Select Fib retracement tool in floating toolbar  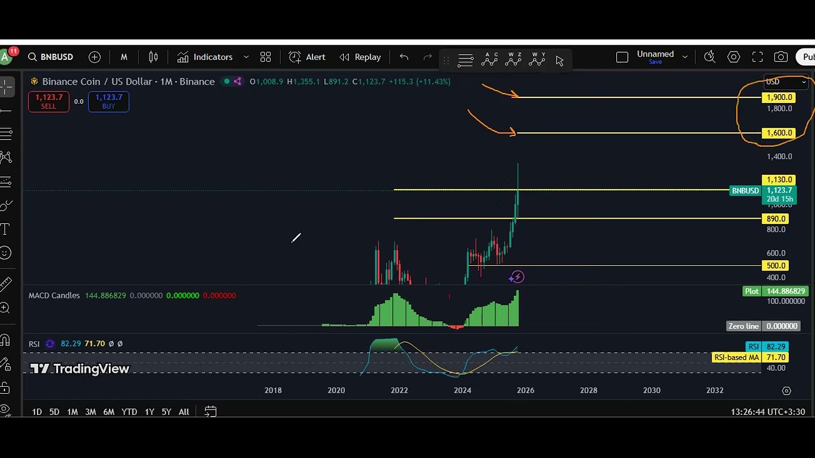pyautogui.click(x=465, y=60)
